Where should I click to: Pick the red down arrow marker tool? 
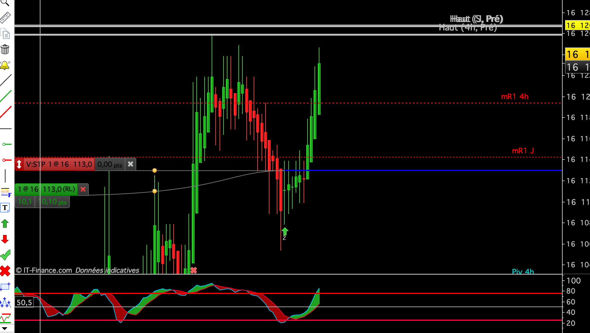point(5,239)
